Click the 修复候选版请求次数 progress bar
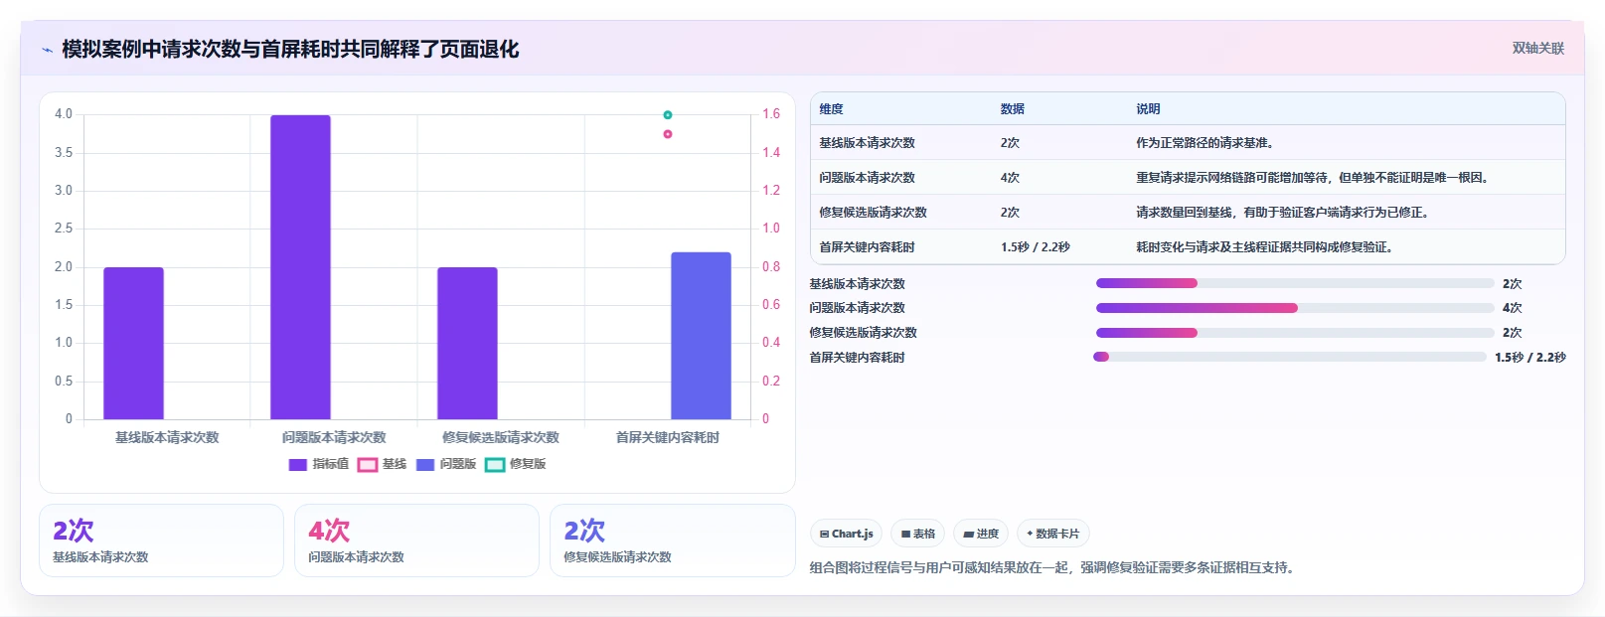Viewport: 1605px width, 617px height. (1295, 333)
